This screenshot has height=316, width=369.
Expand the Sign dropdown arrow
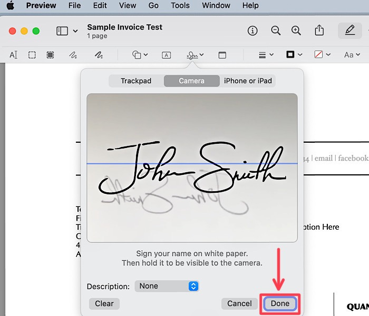[x=202, y=55]
